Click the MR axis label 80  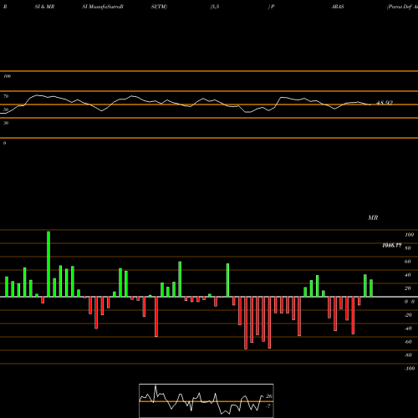tap(408, 248)
